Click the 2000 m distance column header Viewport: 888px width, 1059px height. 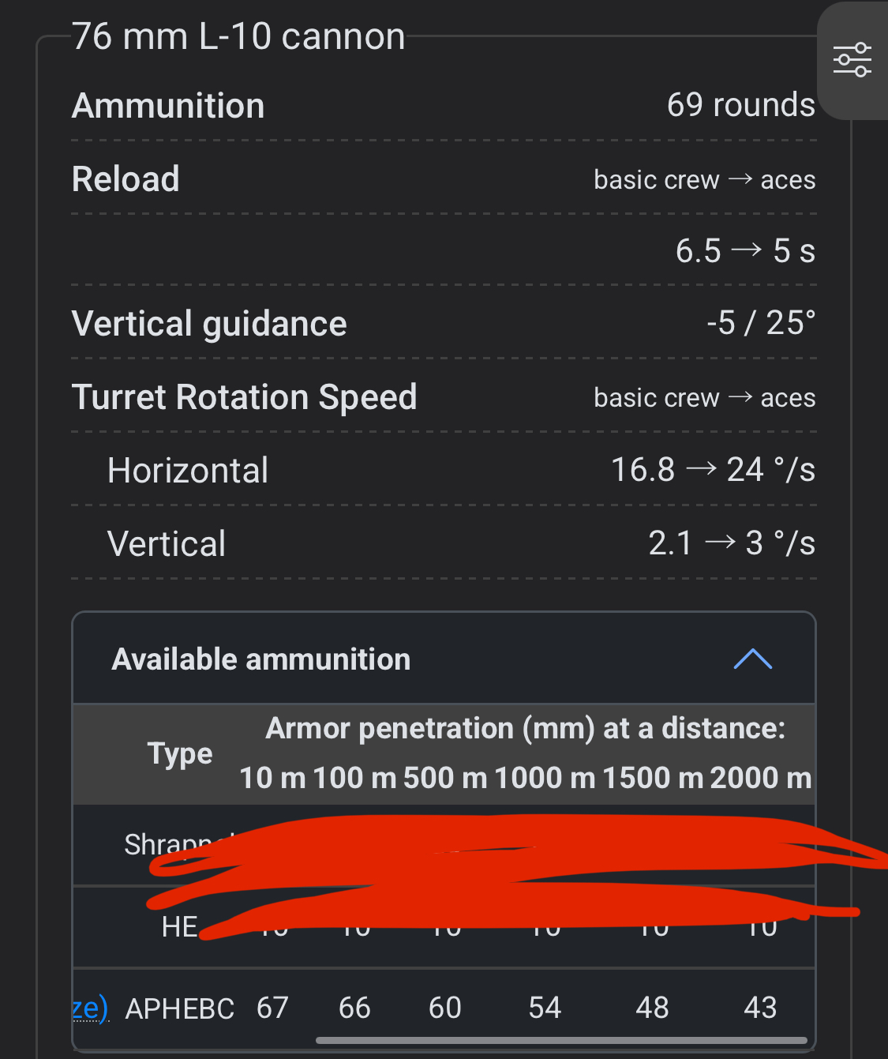[x=760, y=778]
